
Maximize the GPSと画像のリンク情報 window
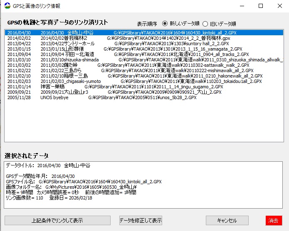261,6
